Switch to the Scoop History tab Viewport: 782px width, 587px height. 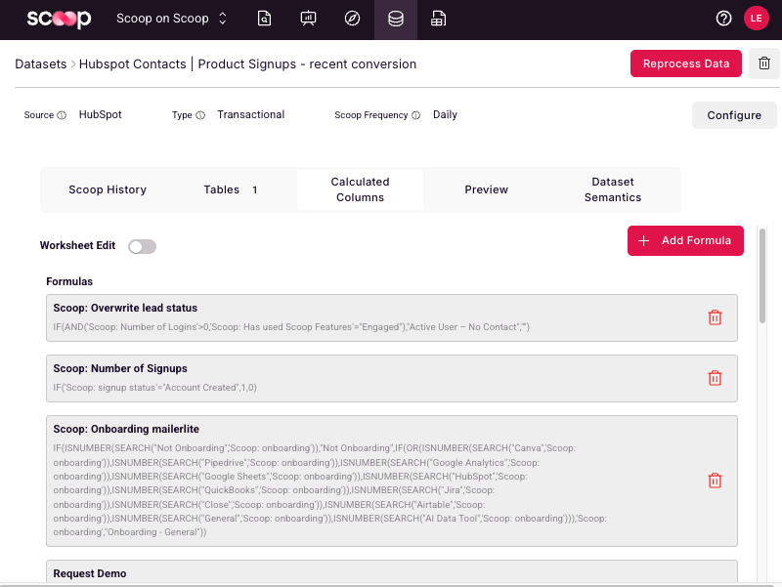pos(108,189)
